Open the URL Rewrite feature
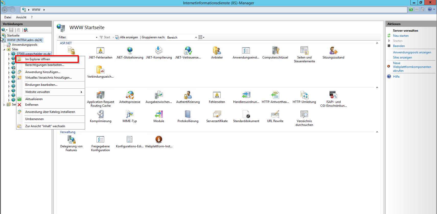Screen dimensions: 437x214 pyautogui.click(x=275, y=116)
